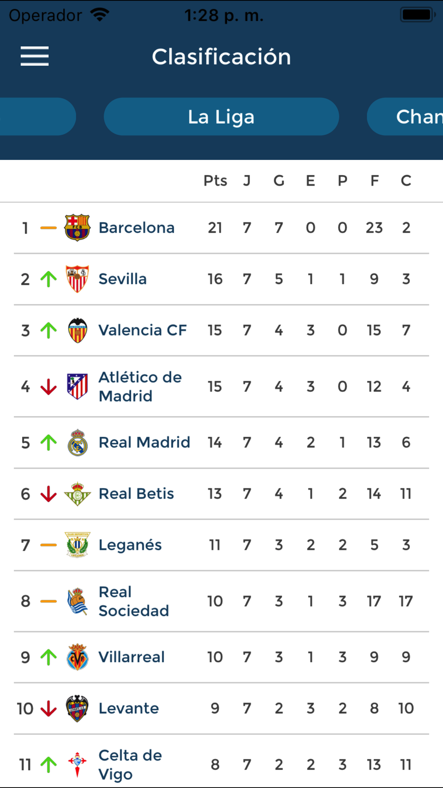The width and height of the screenshot is (443, 788).
Task: Tap the Atlético de Madrid crest
Action: pos(77,386)
